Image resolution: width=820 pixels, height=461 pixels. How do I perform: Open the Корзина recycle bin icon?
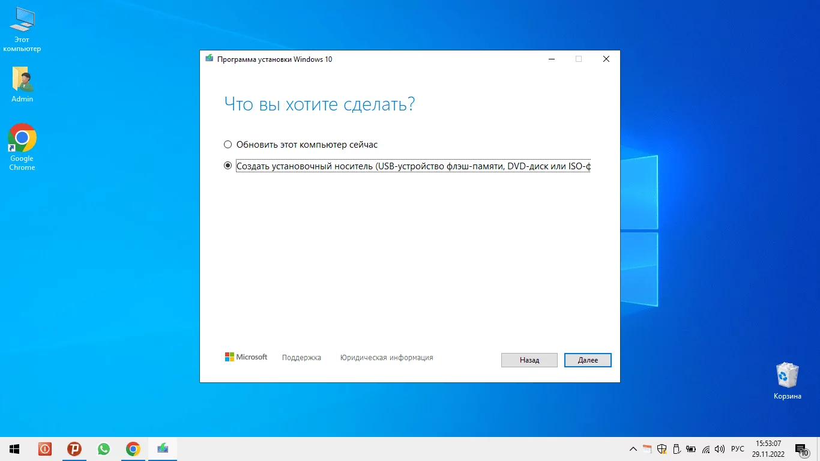[x=787, y=381]
